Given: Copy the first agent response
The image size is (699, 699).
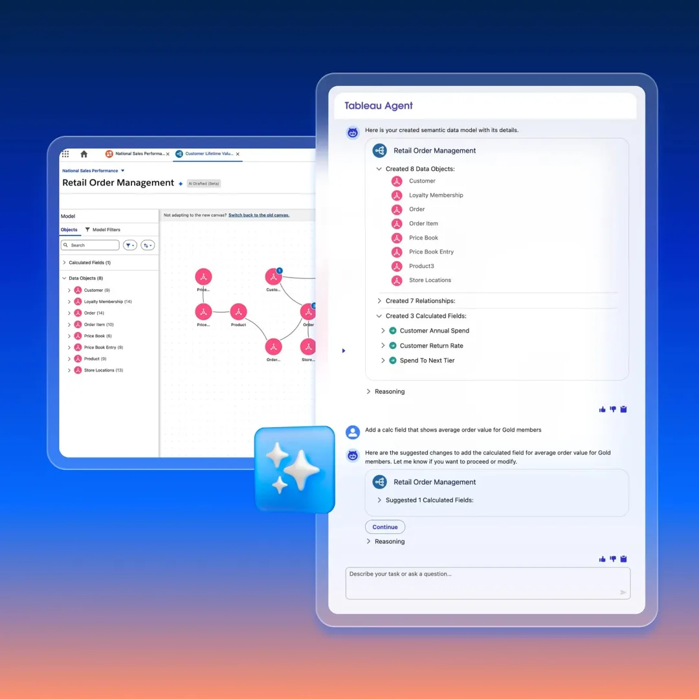Looking at the screenshot, I should point(624,409).
